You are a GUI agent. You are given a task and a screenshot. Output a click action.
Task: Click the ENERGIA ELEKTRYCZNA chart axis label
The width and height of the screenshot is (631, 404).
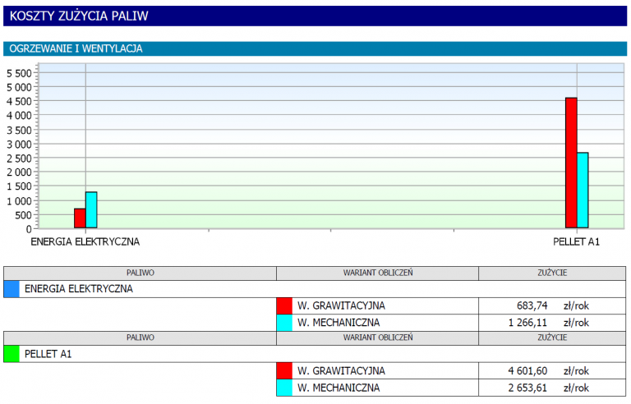(85, 242)
